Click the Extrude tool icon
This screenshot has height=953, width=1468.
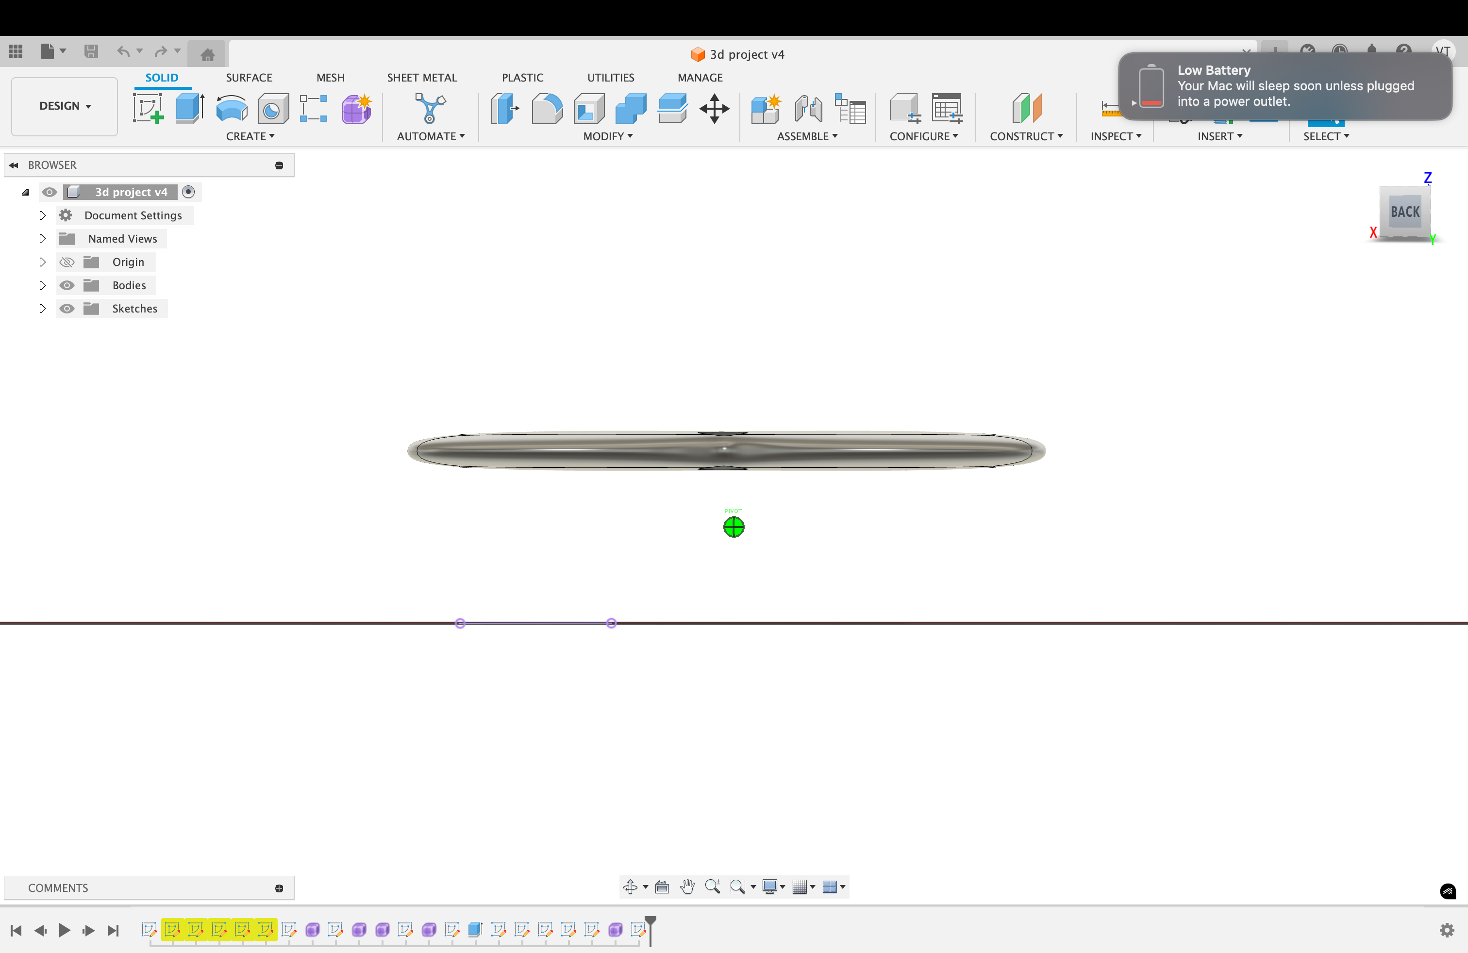[x=189, y=109]
